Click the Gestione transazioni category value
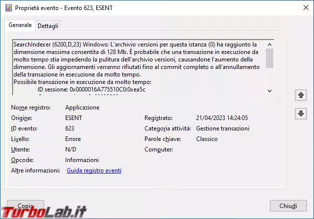The height and width of the screenshot is (219, 314). coord(223,128)
